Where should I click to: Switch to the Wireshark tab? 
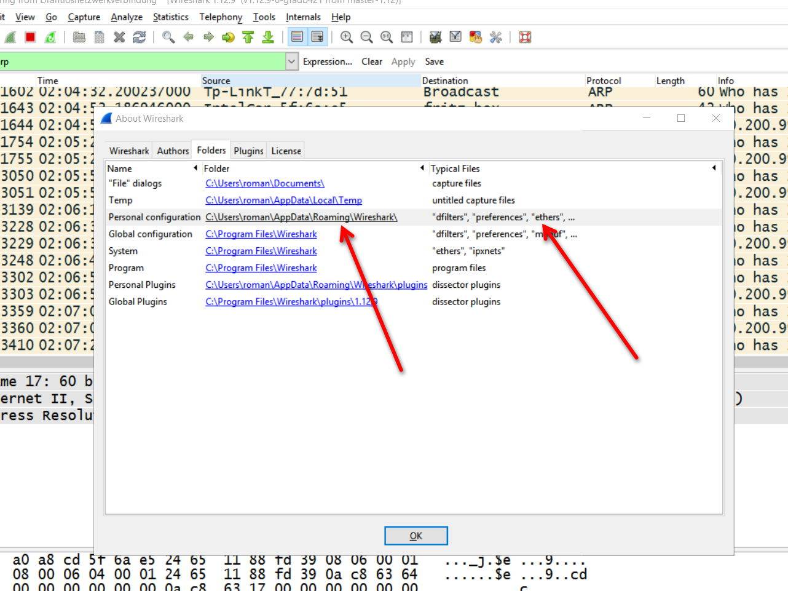click(x=129, y=151)
